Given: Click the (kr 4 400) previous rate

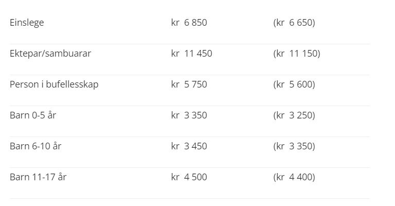Looking at the screenshot, I should coord(294,177).
